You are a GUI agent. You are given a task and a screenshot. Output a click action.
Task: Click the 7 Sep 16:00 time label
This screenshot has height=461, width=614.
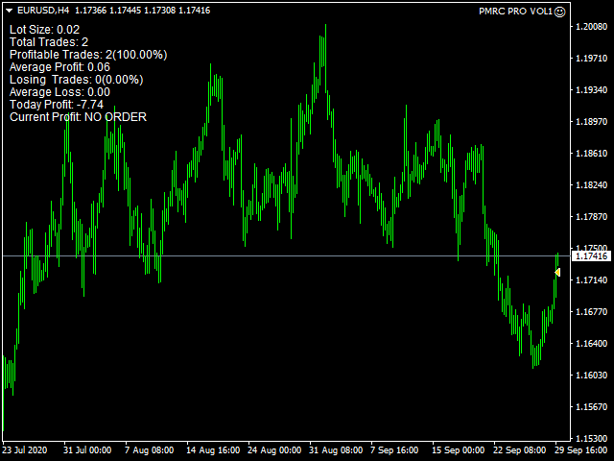pos(394,450)
